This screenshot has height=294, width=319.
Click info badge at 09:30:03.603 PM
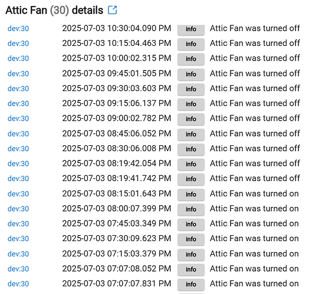pyautogui.click(x=191, y=89)
